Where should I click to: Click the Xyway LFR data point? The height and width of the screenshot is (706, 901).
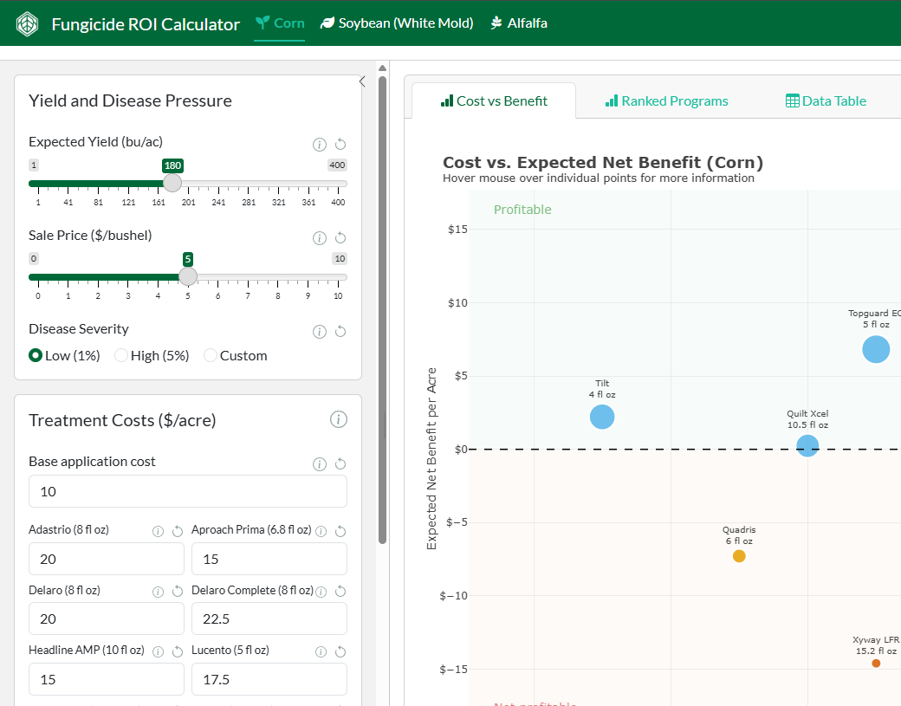coord(876,664)
